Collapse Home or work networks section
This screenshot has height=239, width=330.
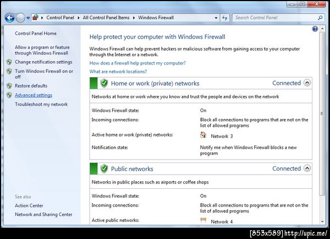click(x=307, y=83)
